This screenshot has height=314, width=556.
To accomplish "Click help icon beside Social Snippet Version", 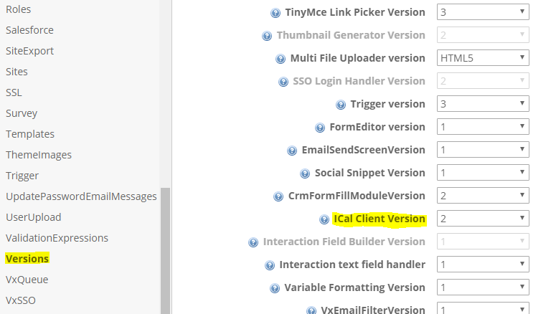I will pos(305,173).
